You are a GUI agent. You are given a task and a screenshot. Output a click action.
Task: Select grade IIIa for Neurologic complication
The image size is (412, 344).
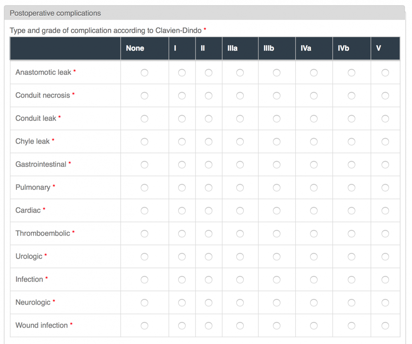[x=240, y=303]
